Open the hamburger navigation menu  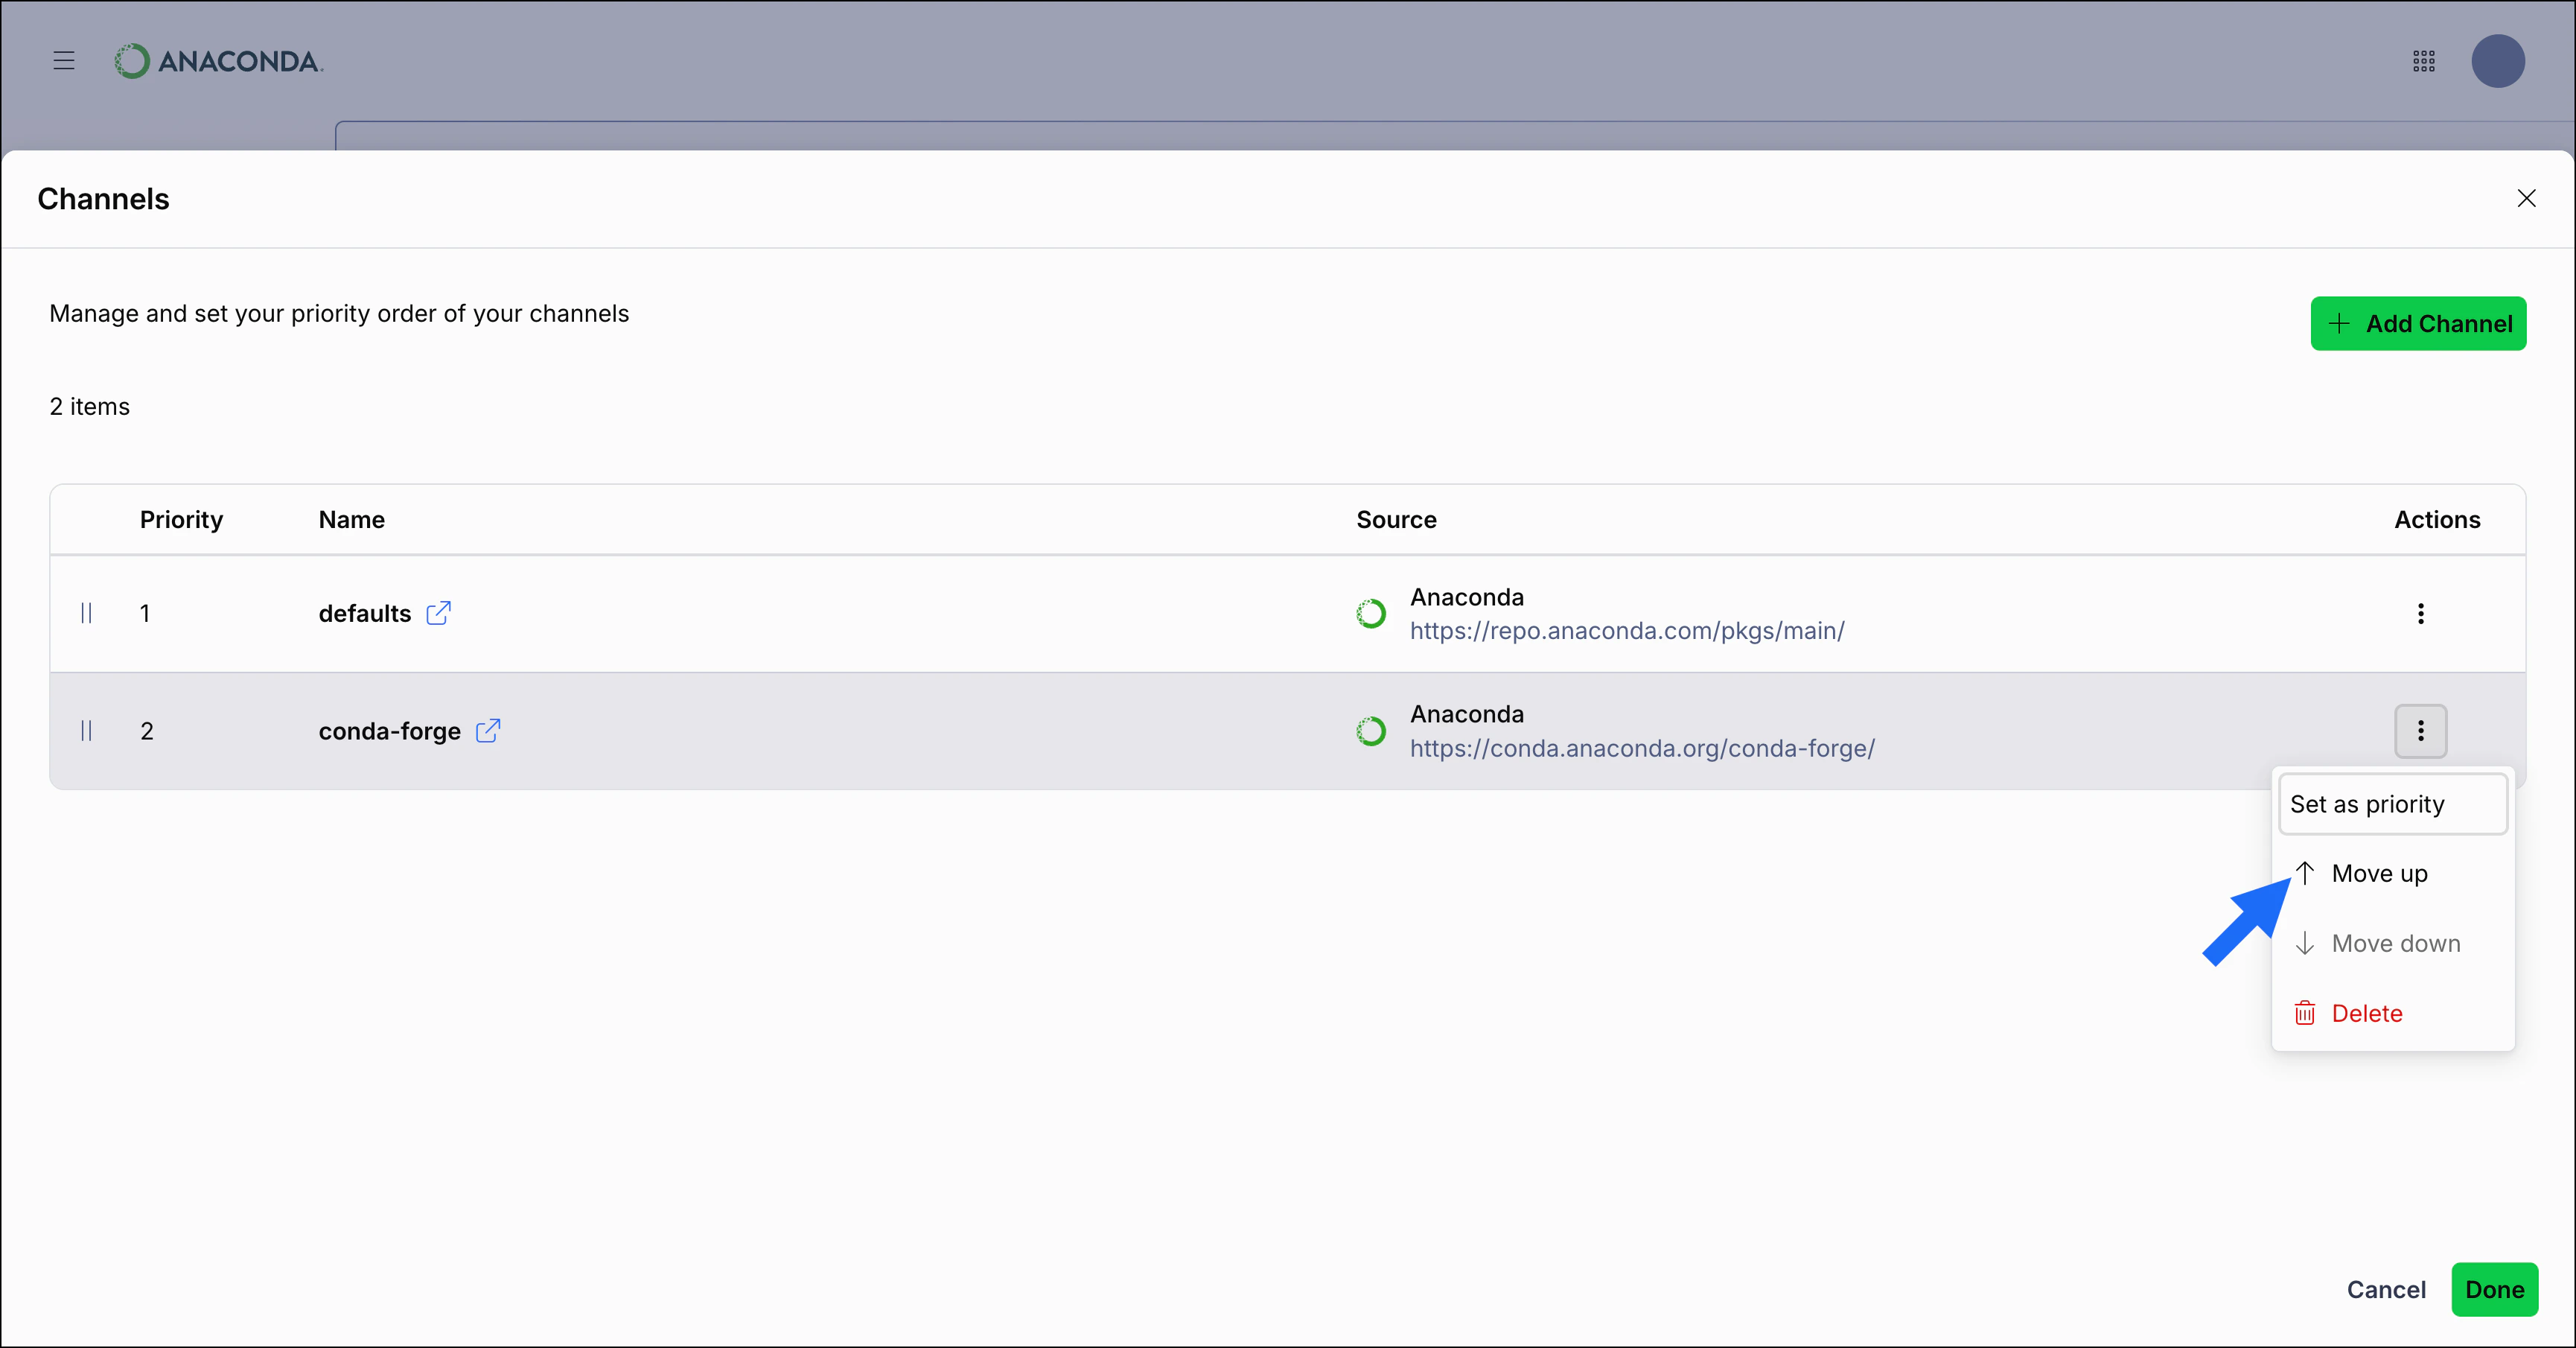pos(63,61)
